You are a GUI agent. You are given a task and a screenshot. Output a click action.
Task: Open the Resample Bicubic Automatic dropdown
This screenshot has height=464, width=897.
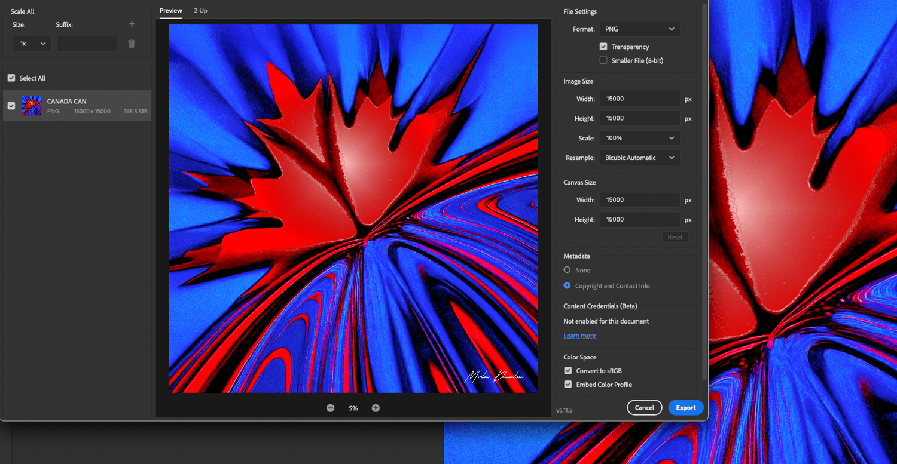pyautogui.click(x=639, y=158)
